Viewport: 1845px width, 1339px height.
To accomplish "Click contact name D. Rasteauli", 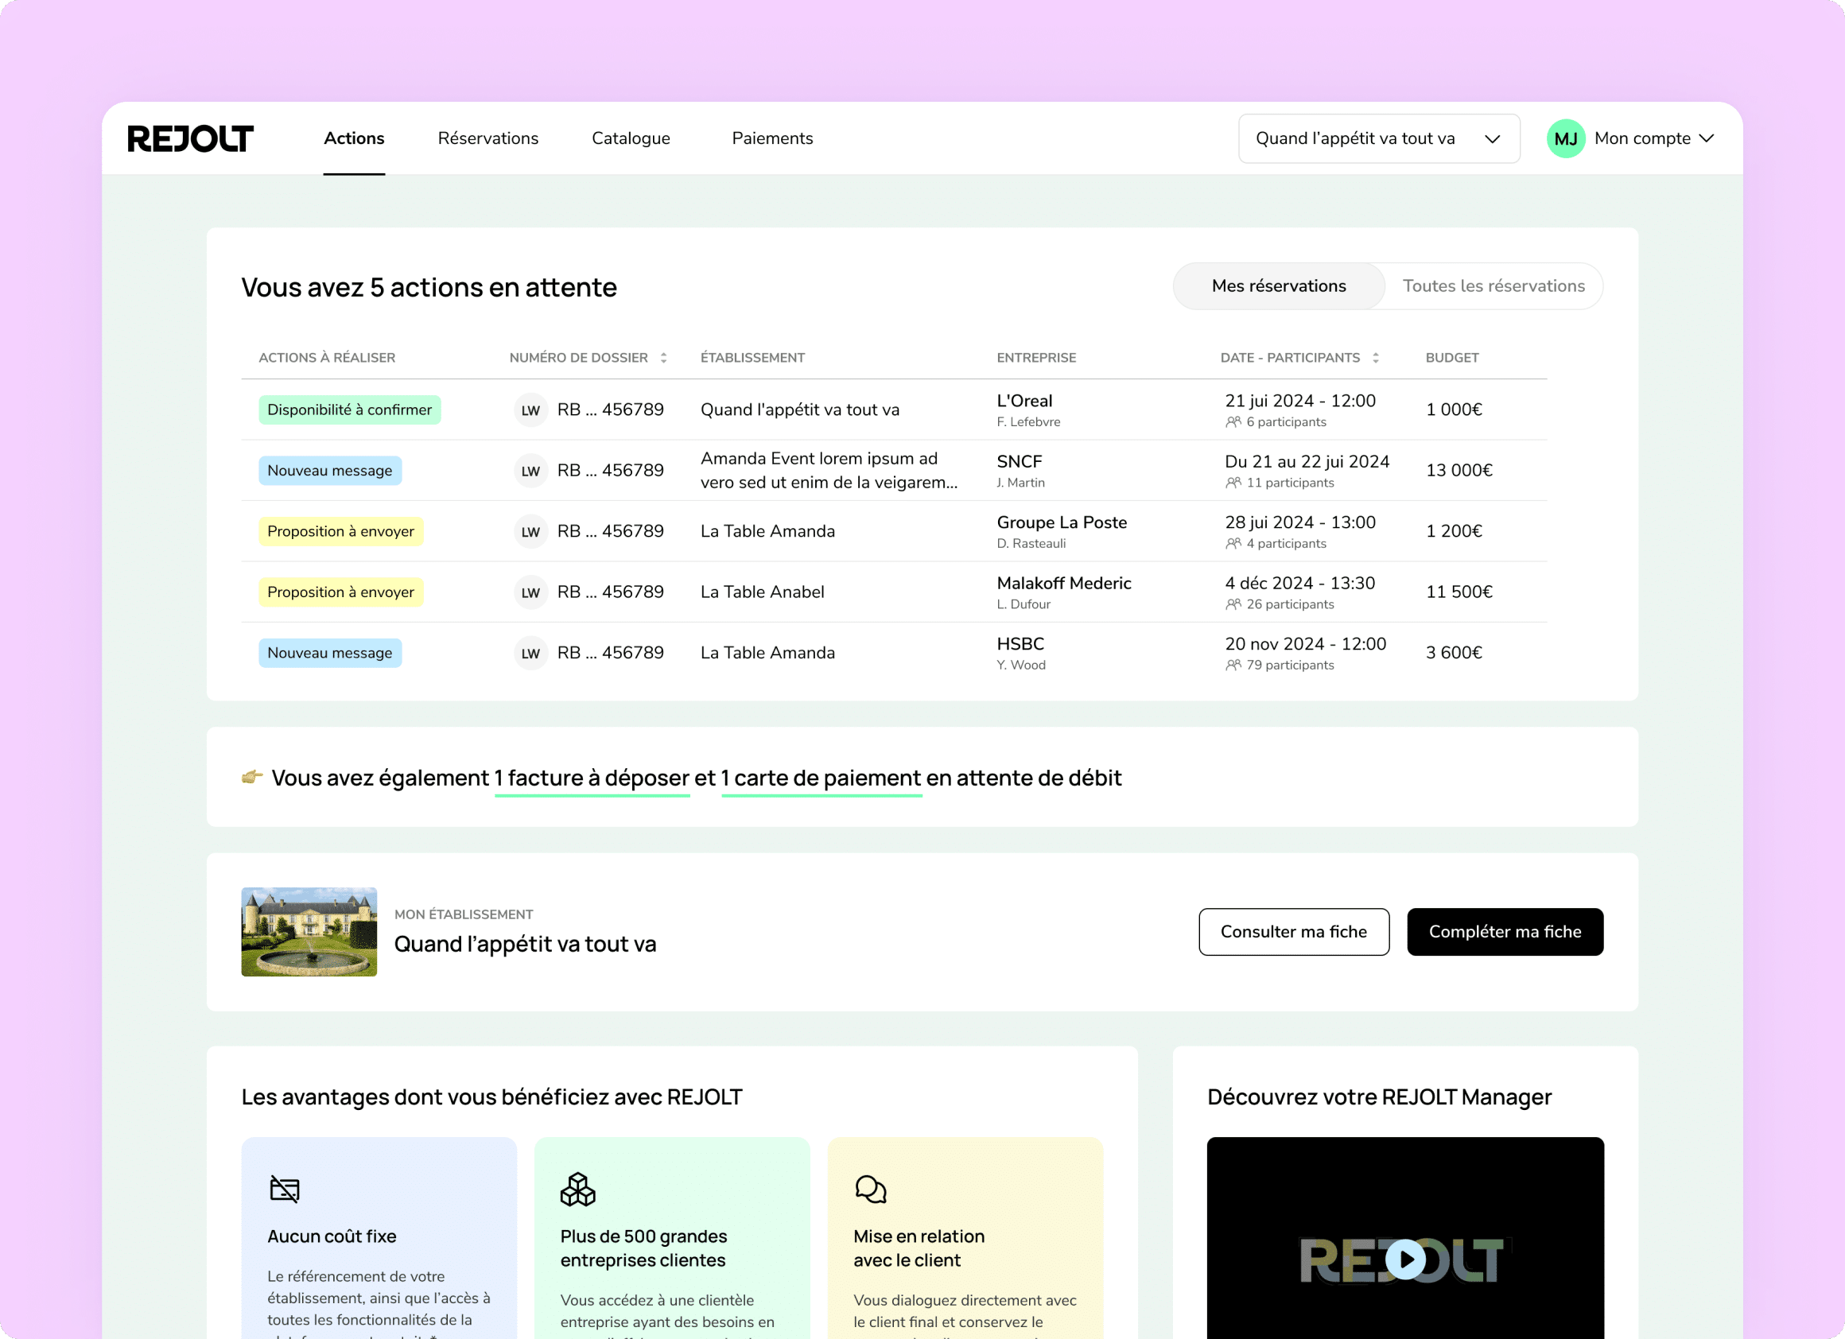I will pyautogui.click(x=1031, y=543).
